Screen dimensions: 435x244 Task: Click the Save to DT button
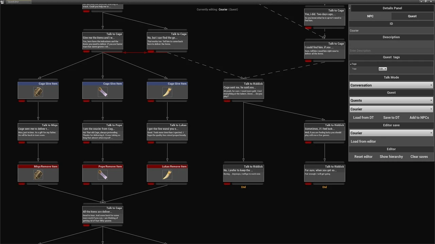click(391, 118)
